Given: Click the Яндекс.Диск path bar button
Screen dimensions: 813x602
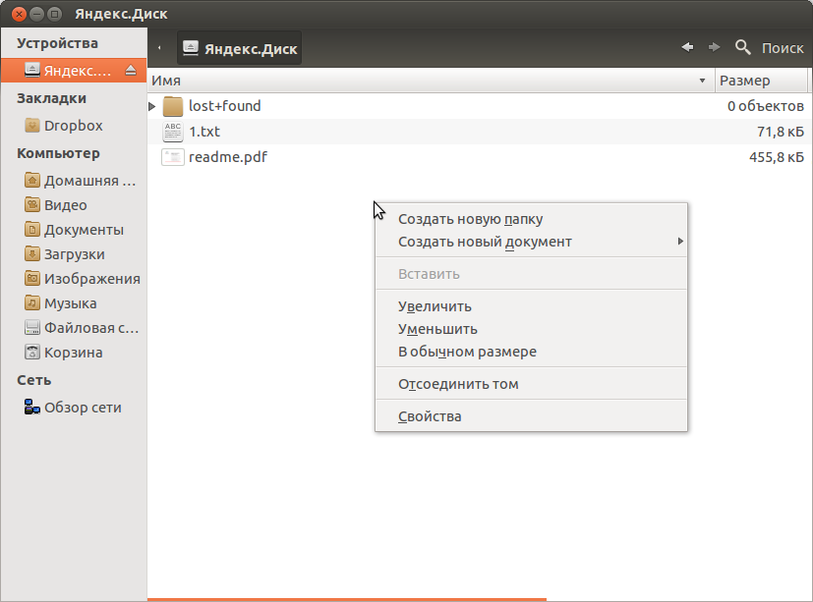Looking at the screenshot, I should [x=240, y=48].
